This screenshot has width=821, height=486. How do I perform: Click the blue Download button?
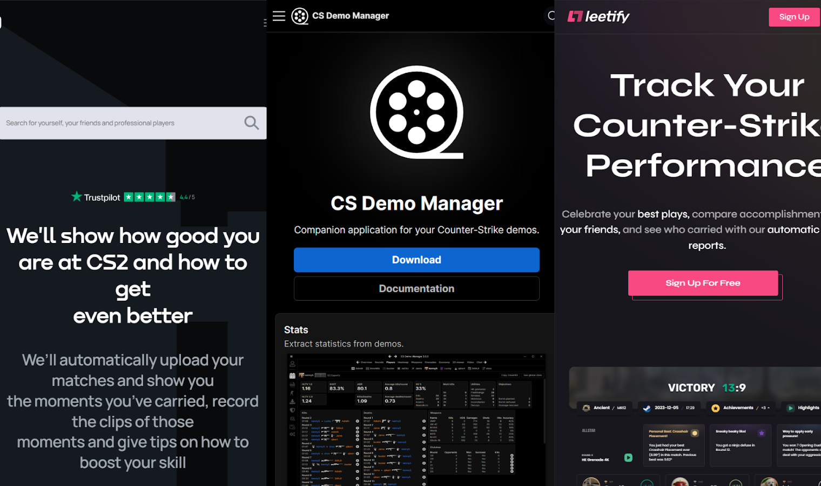(416, 260)
